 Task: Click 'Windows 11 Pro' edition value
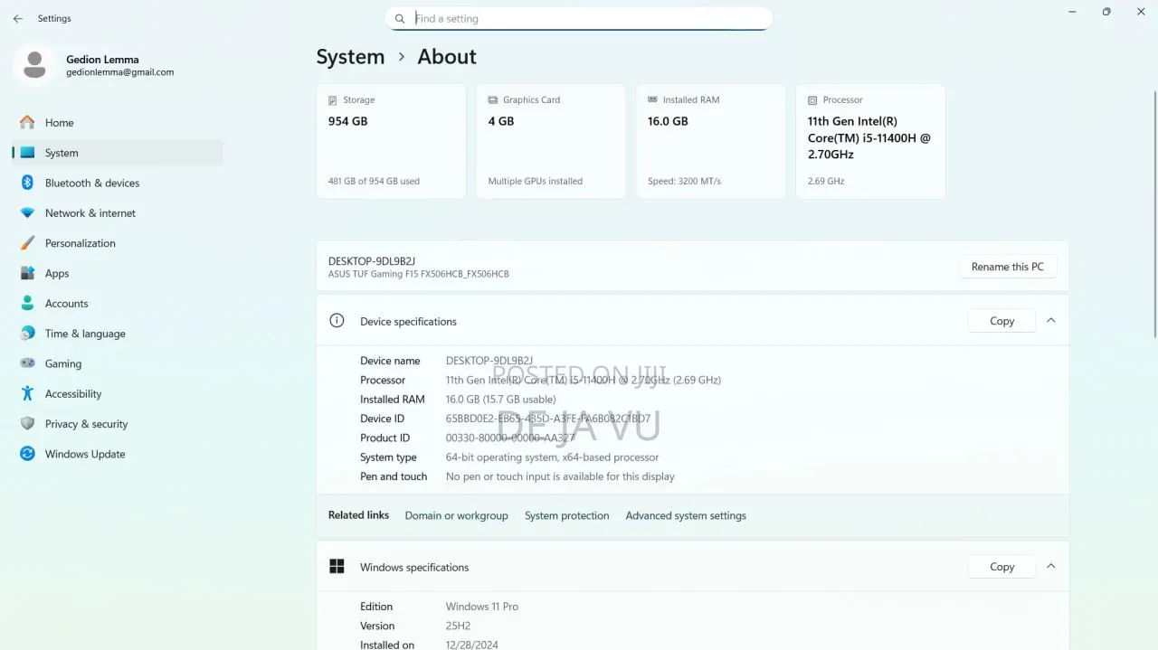[481, 607]
